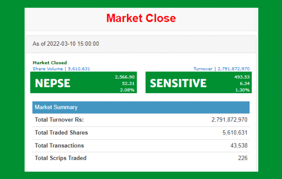Viewport: 282px width, 179px height.
Task: Select transactions count 43,538
Action: [x=239, y=145]
